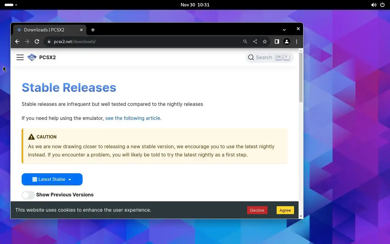Open the system power menu
Image resolution: width=390 pixels, height=244 pixels.
[x=383, y=5]
